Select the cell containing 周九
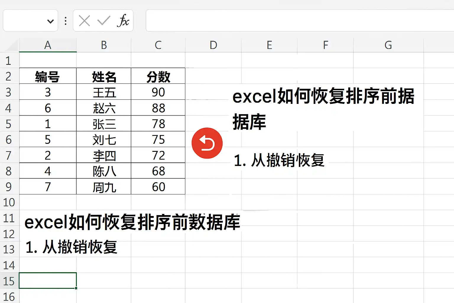 tap(104, 187)
